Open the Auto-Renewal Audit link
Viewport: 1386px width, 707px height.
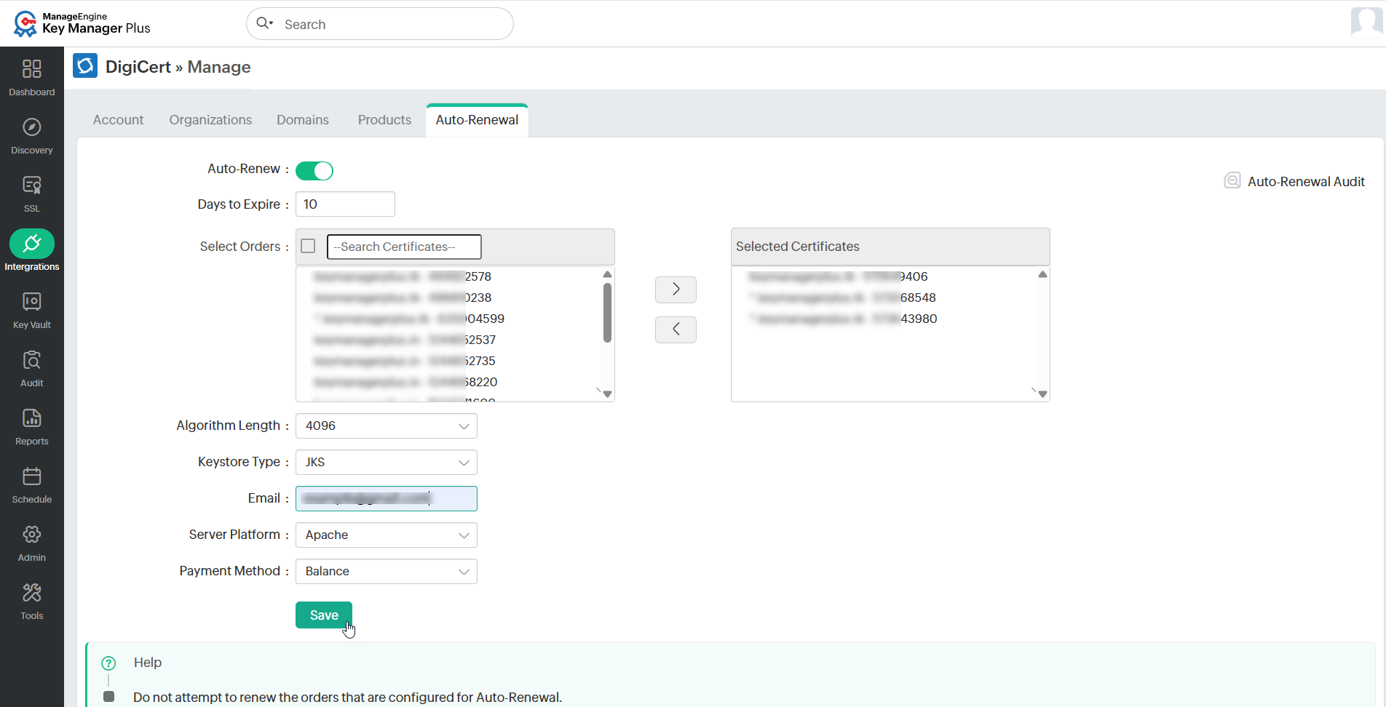point(1306,182)
